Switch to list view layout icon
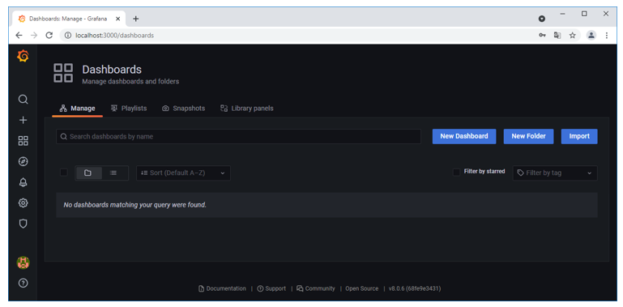Screen dimensions: 623x307 click(x=113, y=173)
